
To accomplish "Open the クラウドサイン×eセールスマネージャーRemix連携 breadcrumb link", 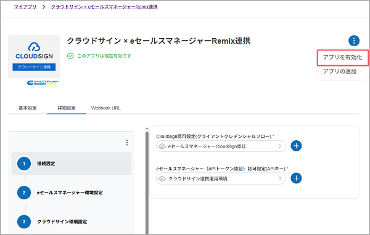I will (104, 7).
